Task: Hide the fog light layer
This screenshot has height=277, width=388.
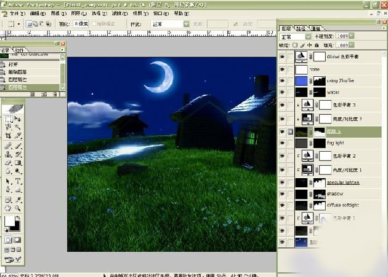Action: 282,143
